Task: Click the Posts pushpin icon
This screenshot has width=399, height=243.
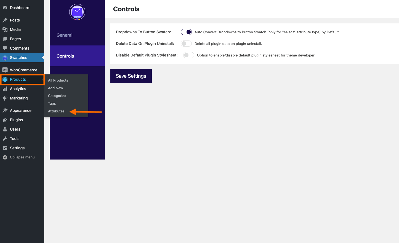Action: pyautogui.click(x=5, y=20)
